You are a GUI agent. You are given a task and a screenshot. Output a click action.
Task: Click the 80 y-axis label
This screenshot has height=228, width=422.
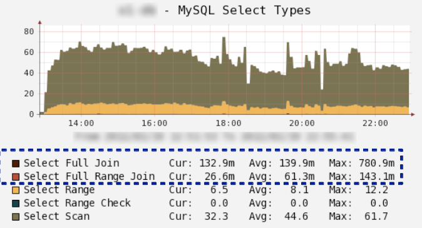coord(29,32)
